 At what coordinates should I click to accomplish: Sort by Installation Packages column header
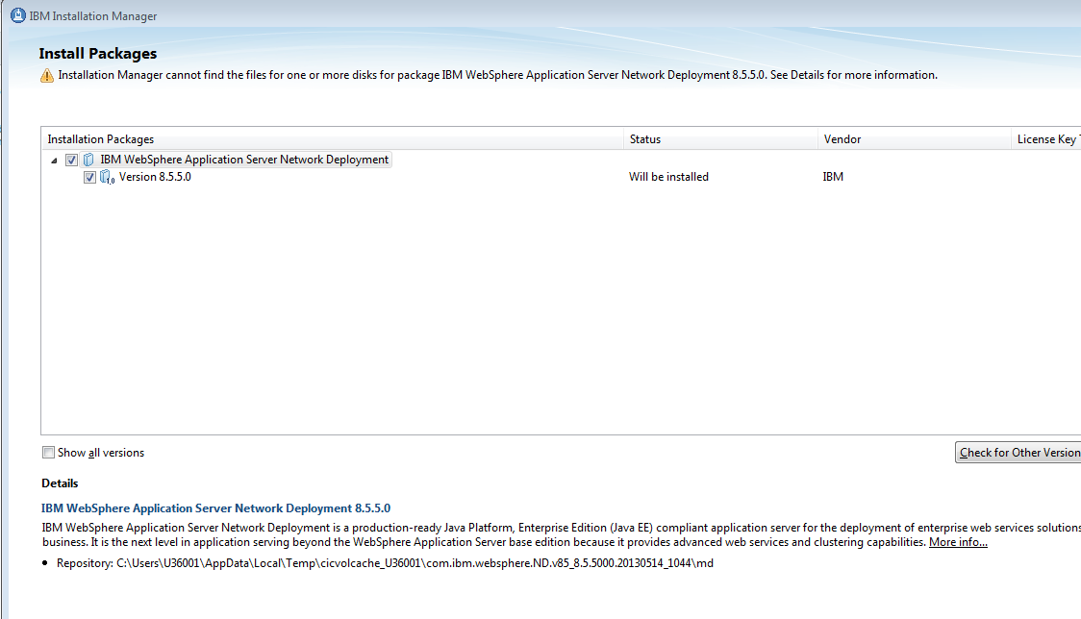(x=333, y=138)
